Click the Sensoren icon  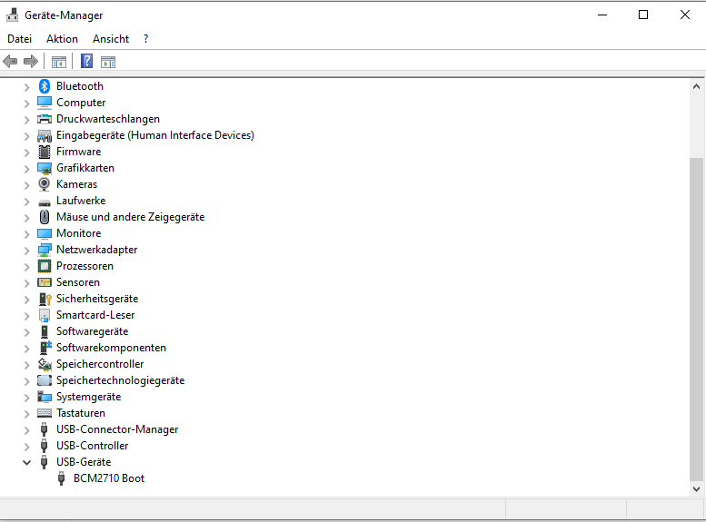[x=45, y=282]
